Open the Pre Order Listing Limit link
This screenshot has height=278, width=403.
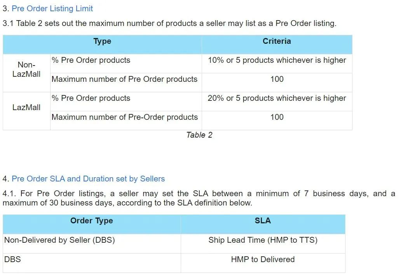52,9
